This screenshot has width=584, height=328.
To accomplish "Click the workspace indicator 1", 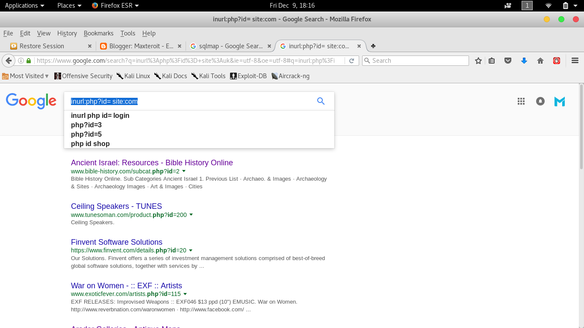I will point(527,6).
